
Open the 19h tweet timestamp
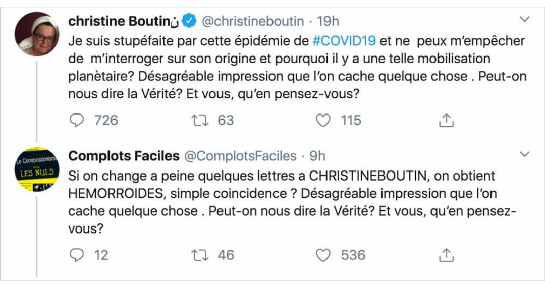(x=328, y=21)
